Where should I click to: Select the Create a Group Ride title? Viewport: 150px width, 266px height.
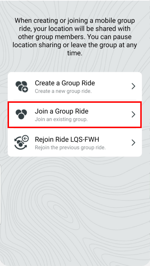click(65, 83)
